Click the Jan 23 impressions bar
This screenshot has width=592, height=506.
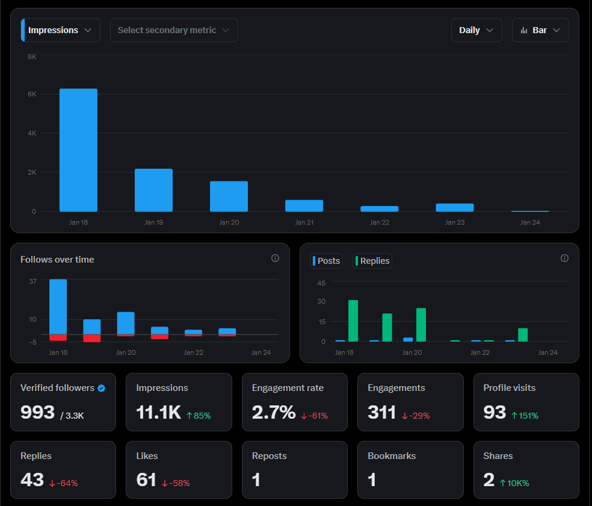[455, 207]
